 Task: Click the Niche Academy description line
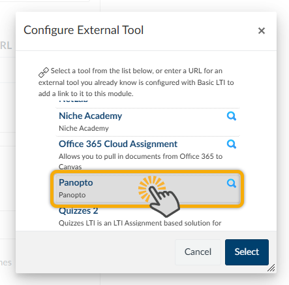pyautogui.click(x=84, y=128)
